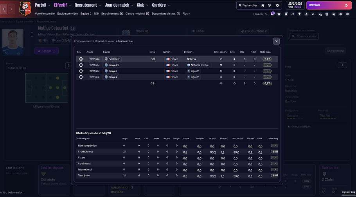Open the settings gear icon
The image size is (356, 197).
tap(277, 5)
